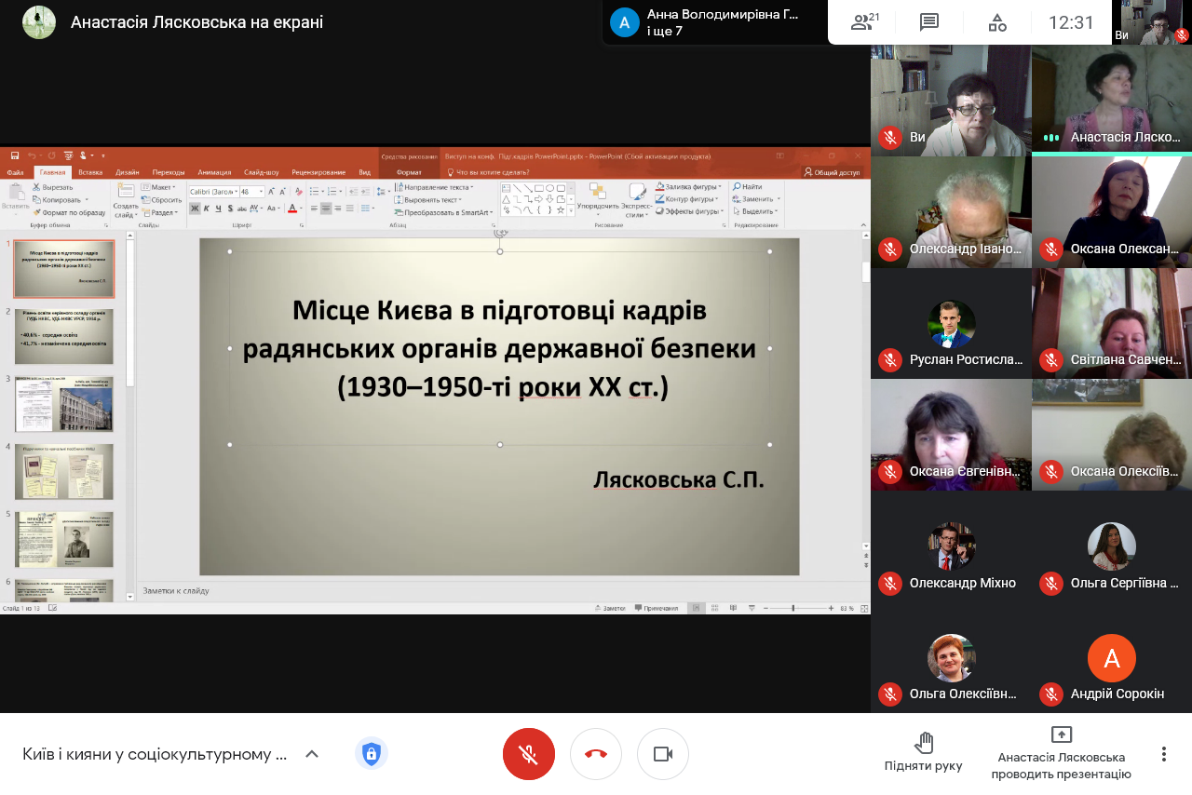
Task: Open the activities shapes icon
Action: coord(997,22)
